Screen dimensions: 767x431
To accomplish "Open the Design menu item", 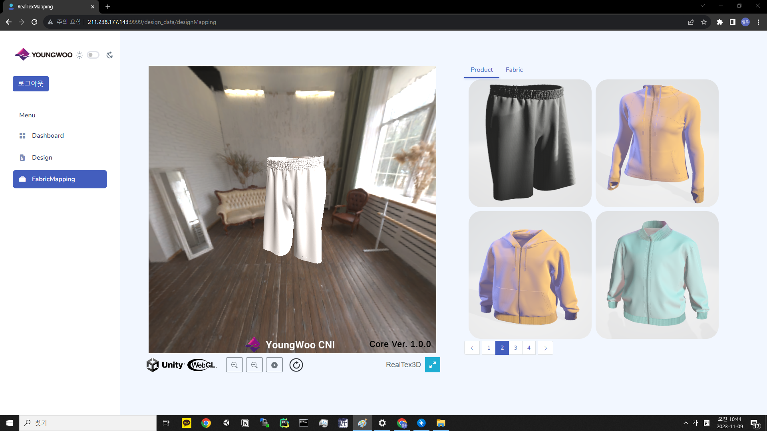I will pos(42,158).
